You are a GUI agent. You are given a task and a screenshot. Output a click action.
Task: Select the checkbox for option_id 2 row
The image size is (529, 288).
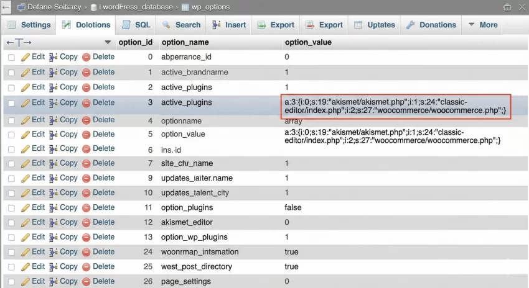click(x=11, y=88)
